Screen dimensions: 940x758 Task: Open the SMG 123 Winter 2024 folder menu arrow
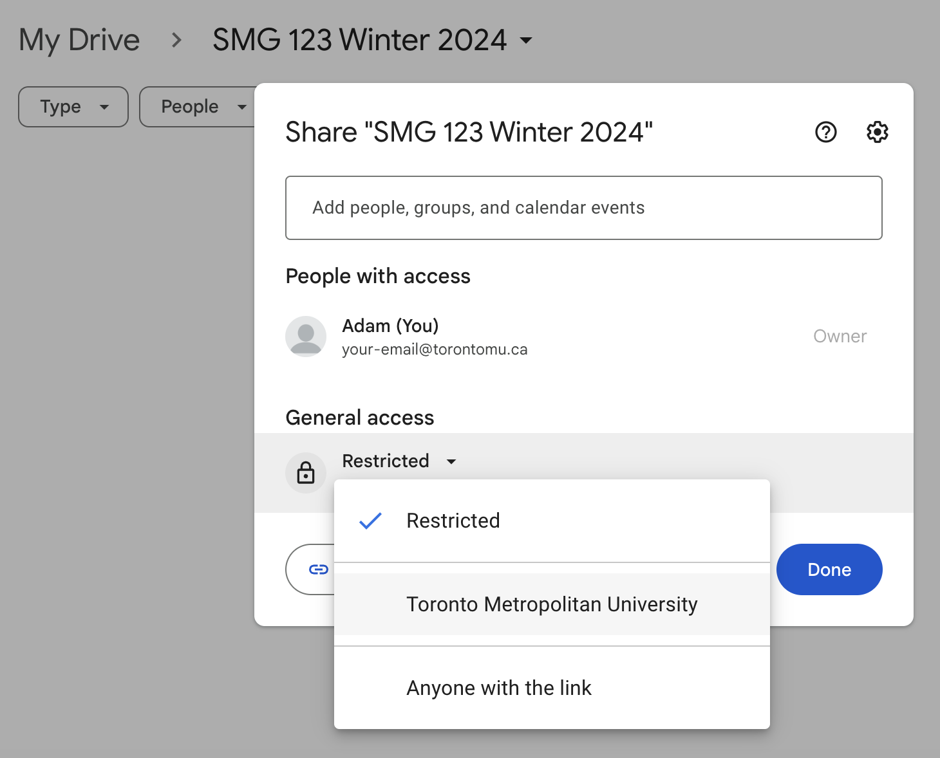coord(526,41)
